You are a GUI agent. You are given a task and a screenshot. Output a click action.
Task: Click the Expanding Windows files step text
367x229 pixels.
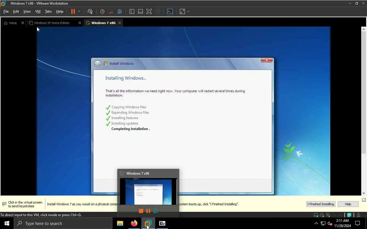pyautogui.click(x=130, y=112)
